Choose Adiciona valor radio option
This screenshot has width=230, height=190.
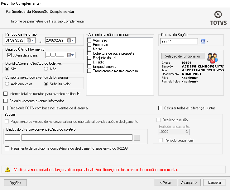7,84
